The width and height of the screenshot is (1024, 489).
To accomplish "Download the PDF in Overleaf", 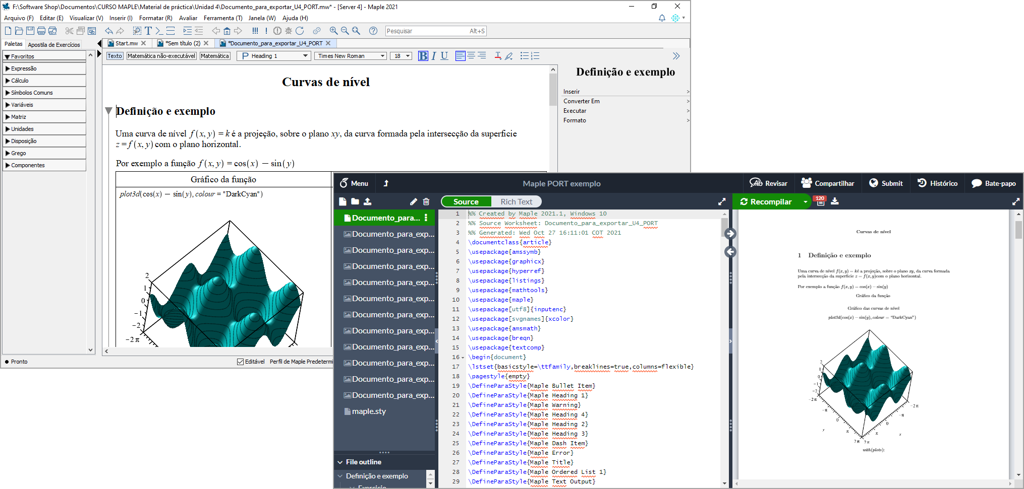I will [x=835, y=201].
